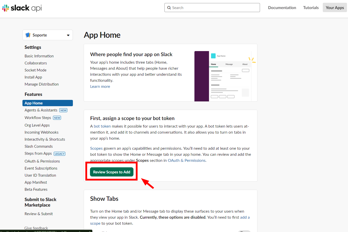Click the Slack API logo
The height and width of the screenshot is (232, 348).
click(x=22, y=8)
